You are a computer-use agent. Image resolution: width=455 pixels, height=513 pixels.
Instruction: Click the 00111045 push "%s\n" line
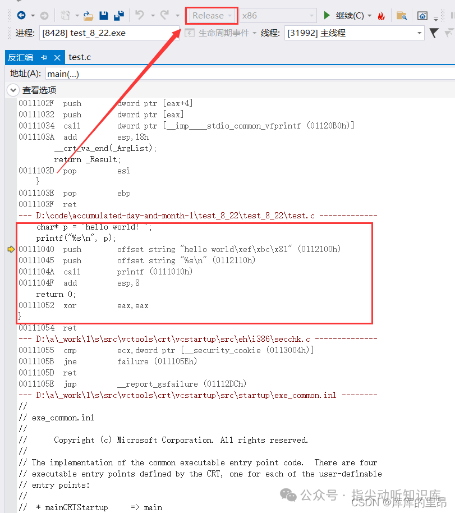137,260
